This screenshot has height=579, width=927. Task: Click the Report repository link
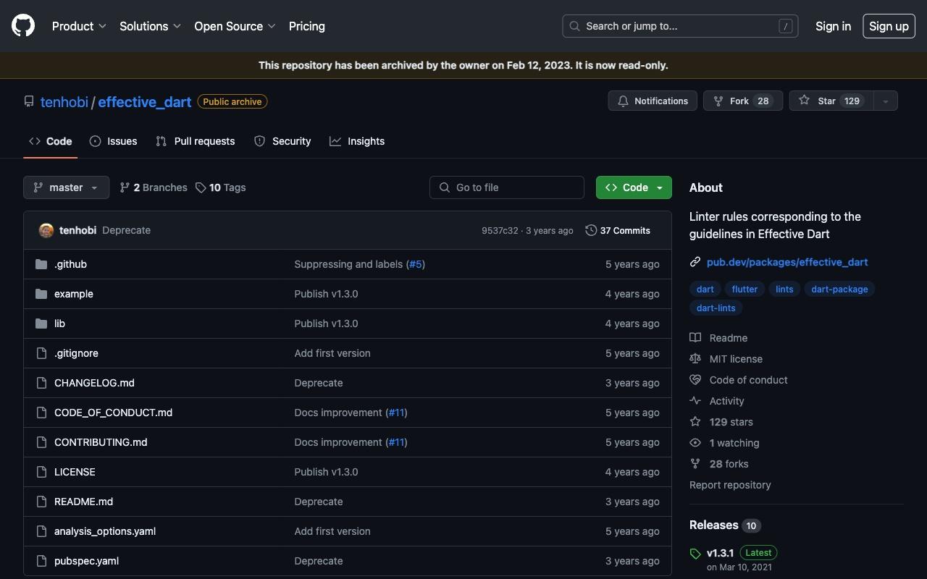tap(730, 485)
